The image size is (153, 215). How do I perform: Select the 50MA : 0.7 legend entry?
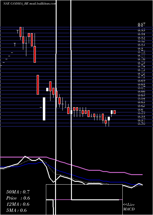point(18,192)
